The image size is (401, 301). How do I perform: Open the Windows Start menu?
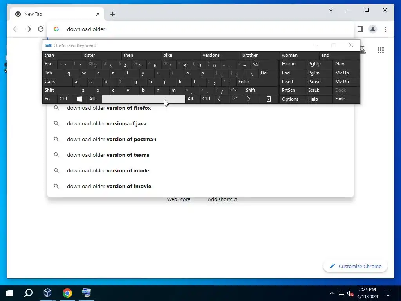[9, 293]
